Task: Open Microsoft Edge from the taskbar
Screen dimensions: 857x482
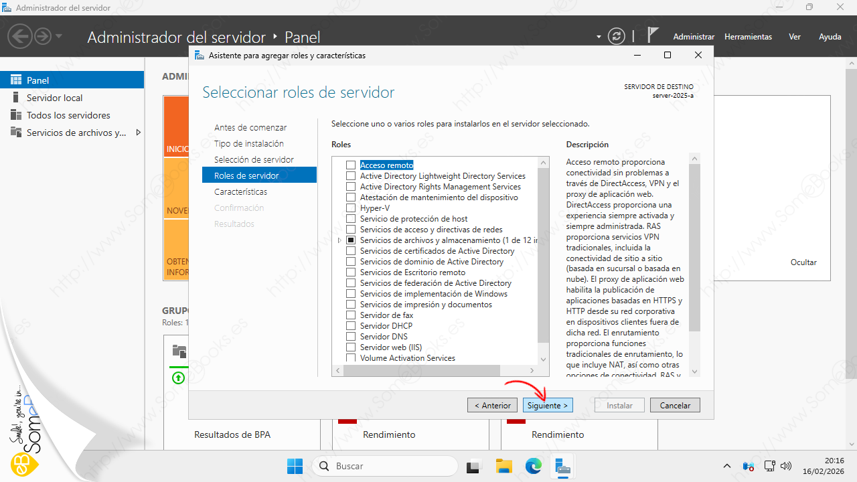Action: (x=533, y=466)
